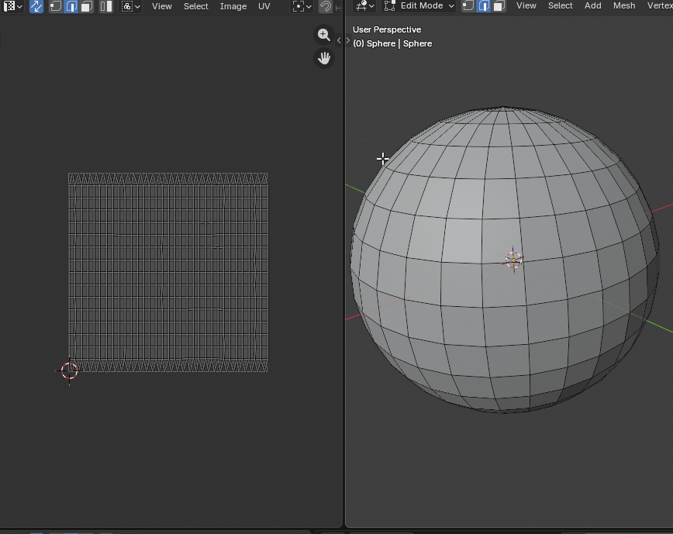
Task: Select island selection mode in UV editor
Action: click(106, 6)
